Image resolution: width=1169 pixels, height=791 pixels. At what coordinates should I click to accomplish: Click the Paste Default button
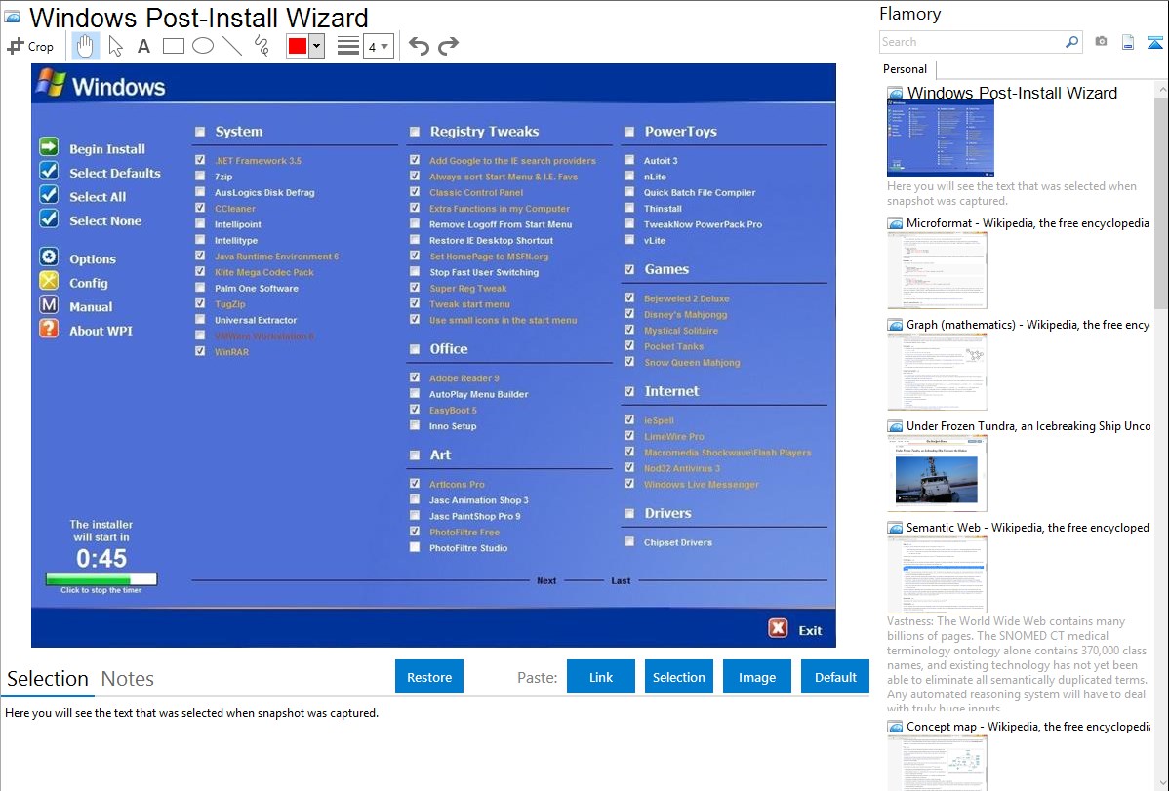point(835,677)
